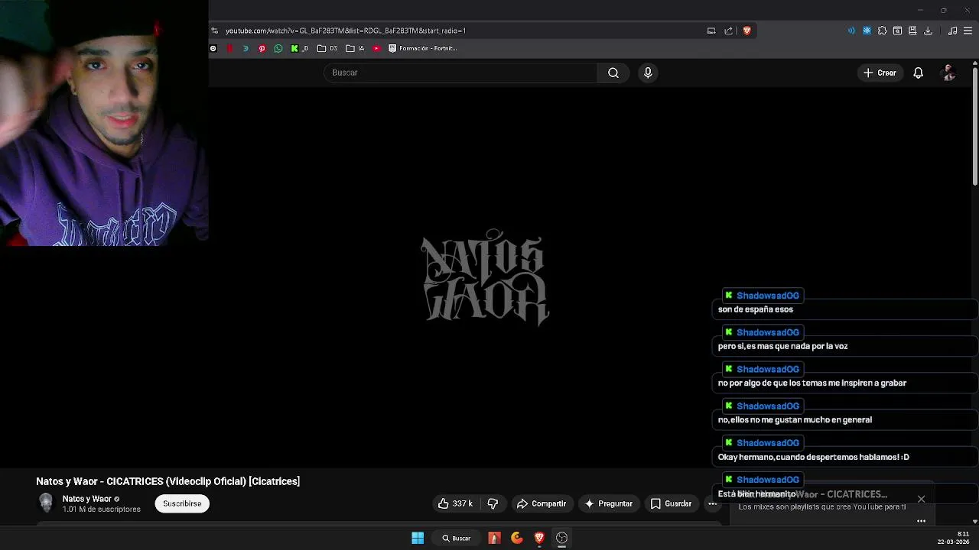Viewport: 979px width, 550px height.
Task: Click the install app icon in address bar
Action: pyautogui.click(x=711, y=31)
